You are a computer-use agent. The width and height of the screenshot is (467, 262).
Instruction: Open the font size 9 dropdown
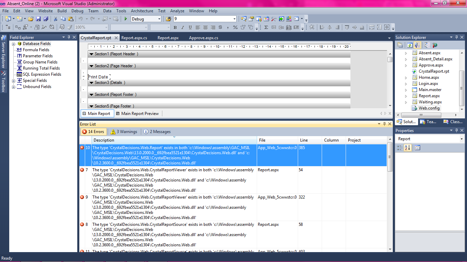[234, 19]
